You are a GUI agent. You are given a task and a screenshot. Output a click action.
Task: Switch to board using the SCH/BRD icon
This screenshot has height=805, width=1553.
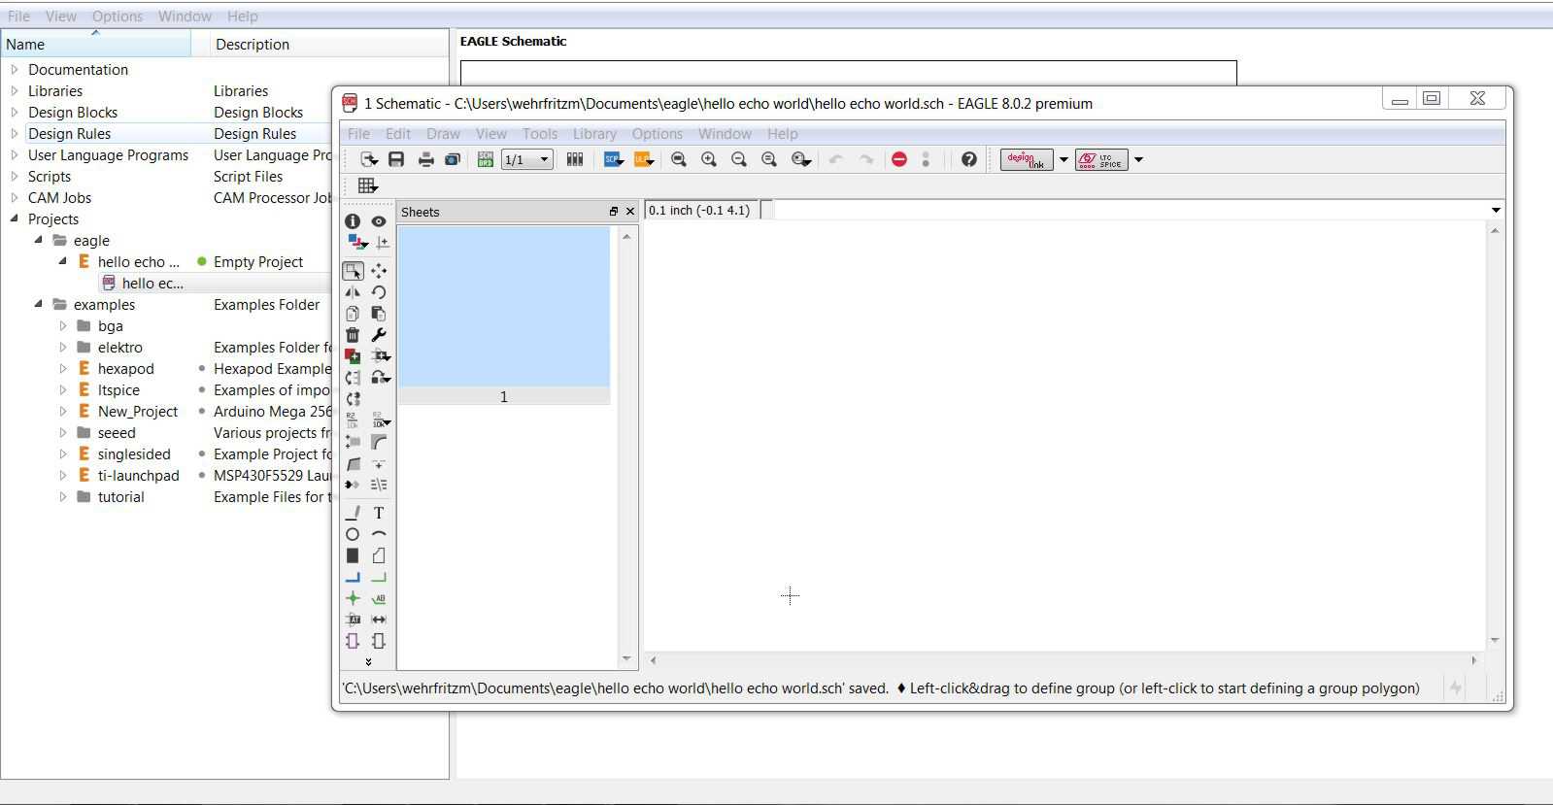[485, 159]
